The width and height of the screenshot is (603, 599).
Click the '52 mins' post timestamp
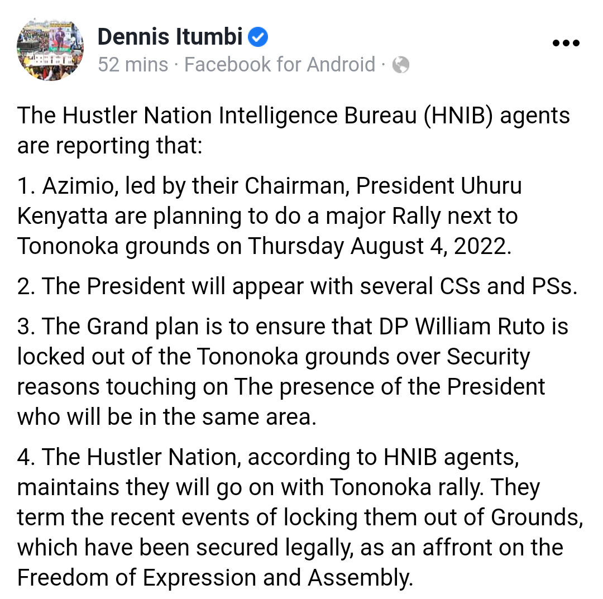click(x=133, y=65)
